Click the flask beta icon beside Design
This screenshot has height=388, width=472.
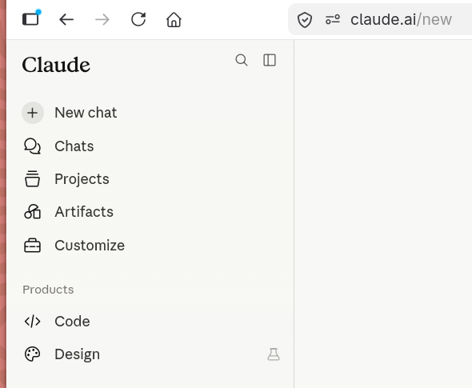click(x=274, y=354)
